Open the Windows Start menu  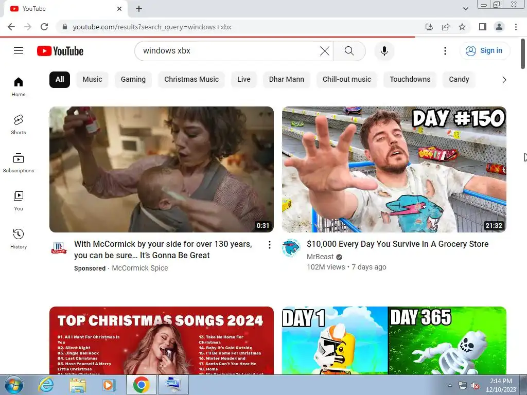tap(13, 385)
